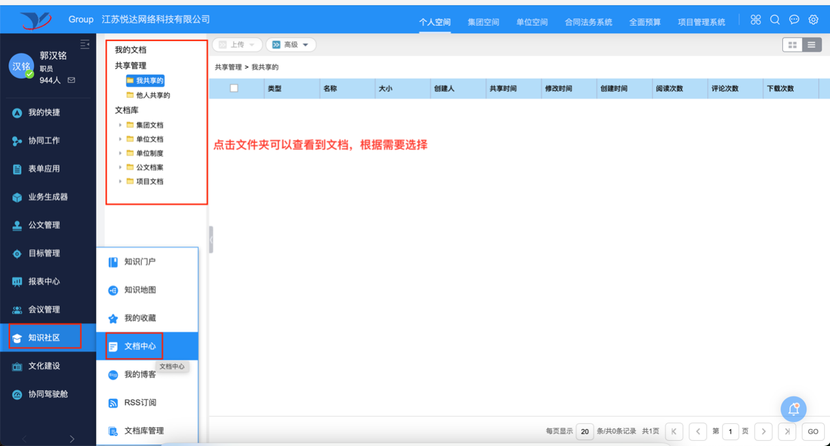This screenshot has height=446, width=830.
Task: Click the notification bell floating icon
Action: [x=793, y=409]
